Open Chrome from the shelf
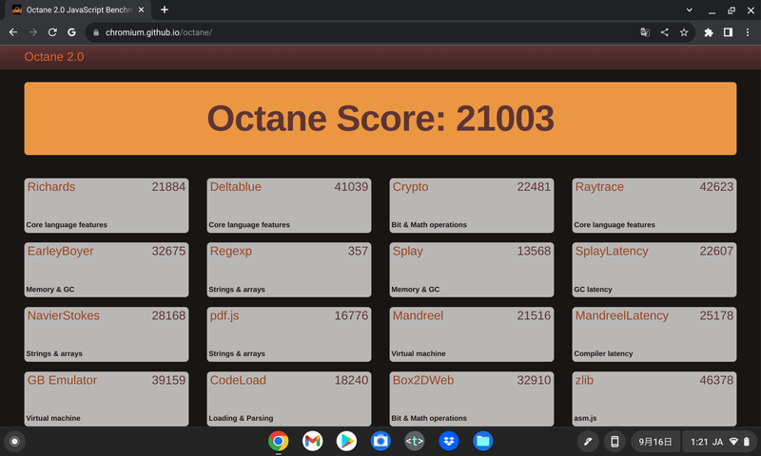The width and height of the screenshot is (761, 456). (278, 442)
